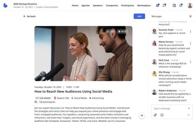Click the B2M Startup Directive event title
This screenshot has width=196, height=122.
click(25, 4)
